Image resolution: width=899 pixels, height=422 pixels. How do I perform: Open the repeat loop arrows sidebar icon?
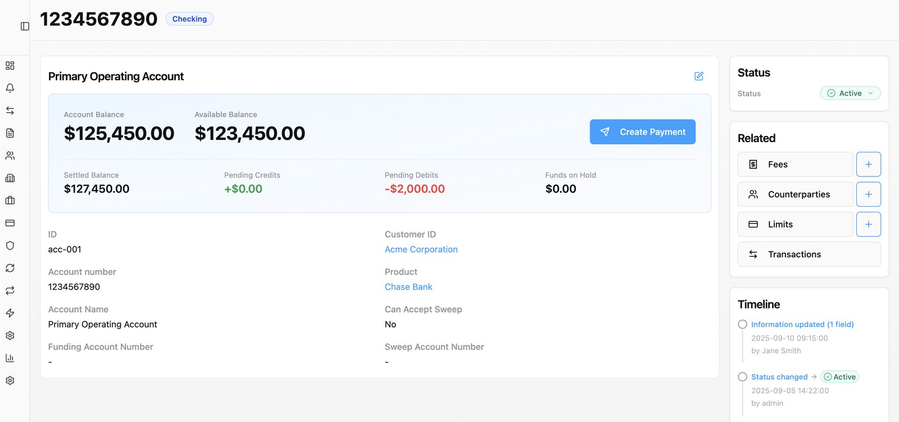10,291
